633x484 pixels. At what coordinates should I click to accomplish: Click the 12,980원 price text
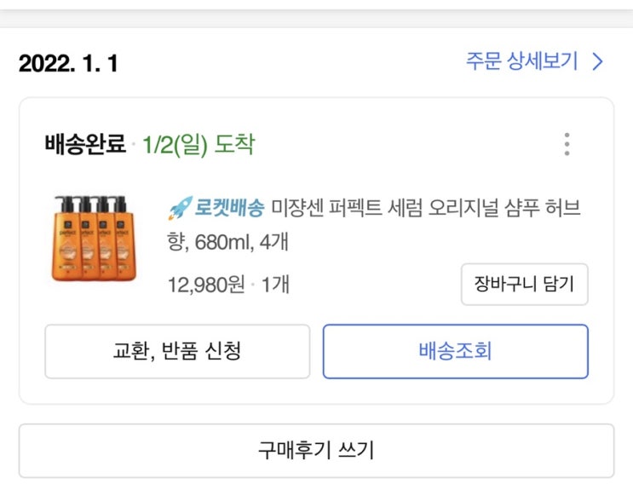[x=206, y=285]
